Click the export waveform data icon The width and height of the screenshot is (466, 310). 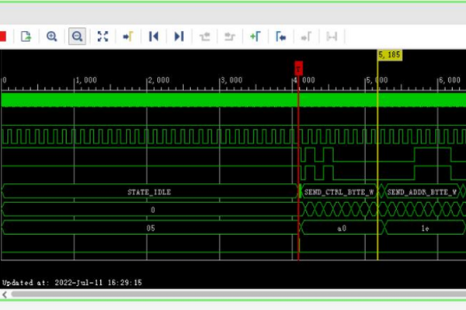point(26,36)
